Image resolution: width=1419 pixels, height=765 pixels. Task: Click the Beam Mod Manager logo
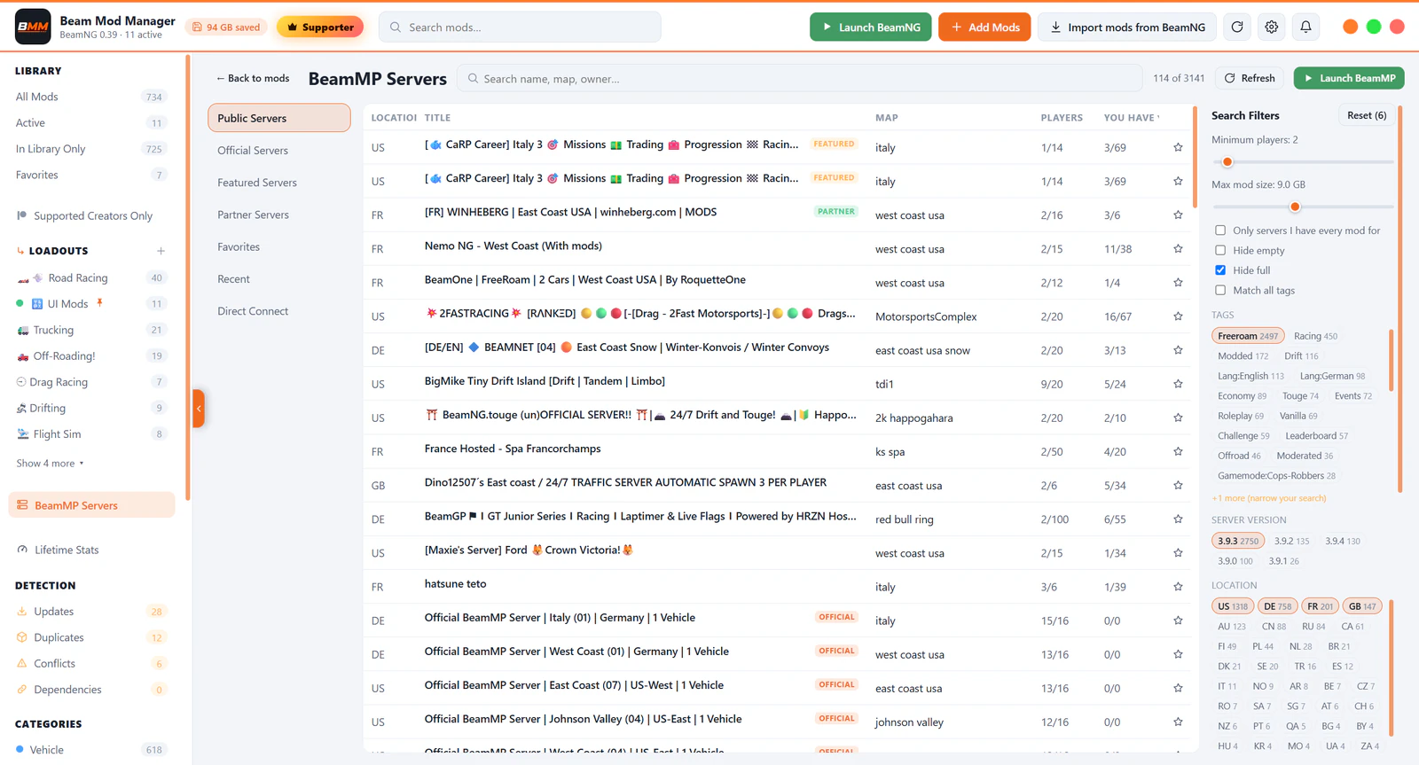[x=33, y=27]
